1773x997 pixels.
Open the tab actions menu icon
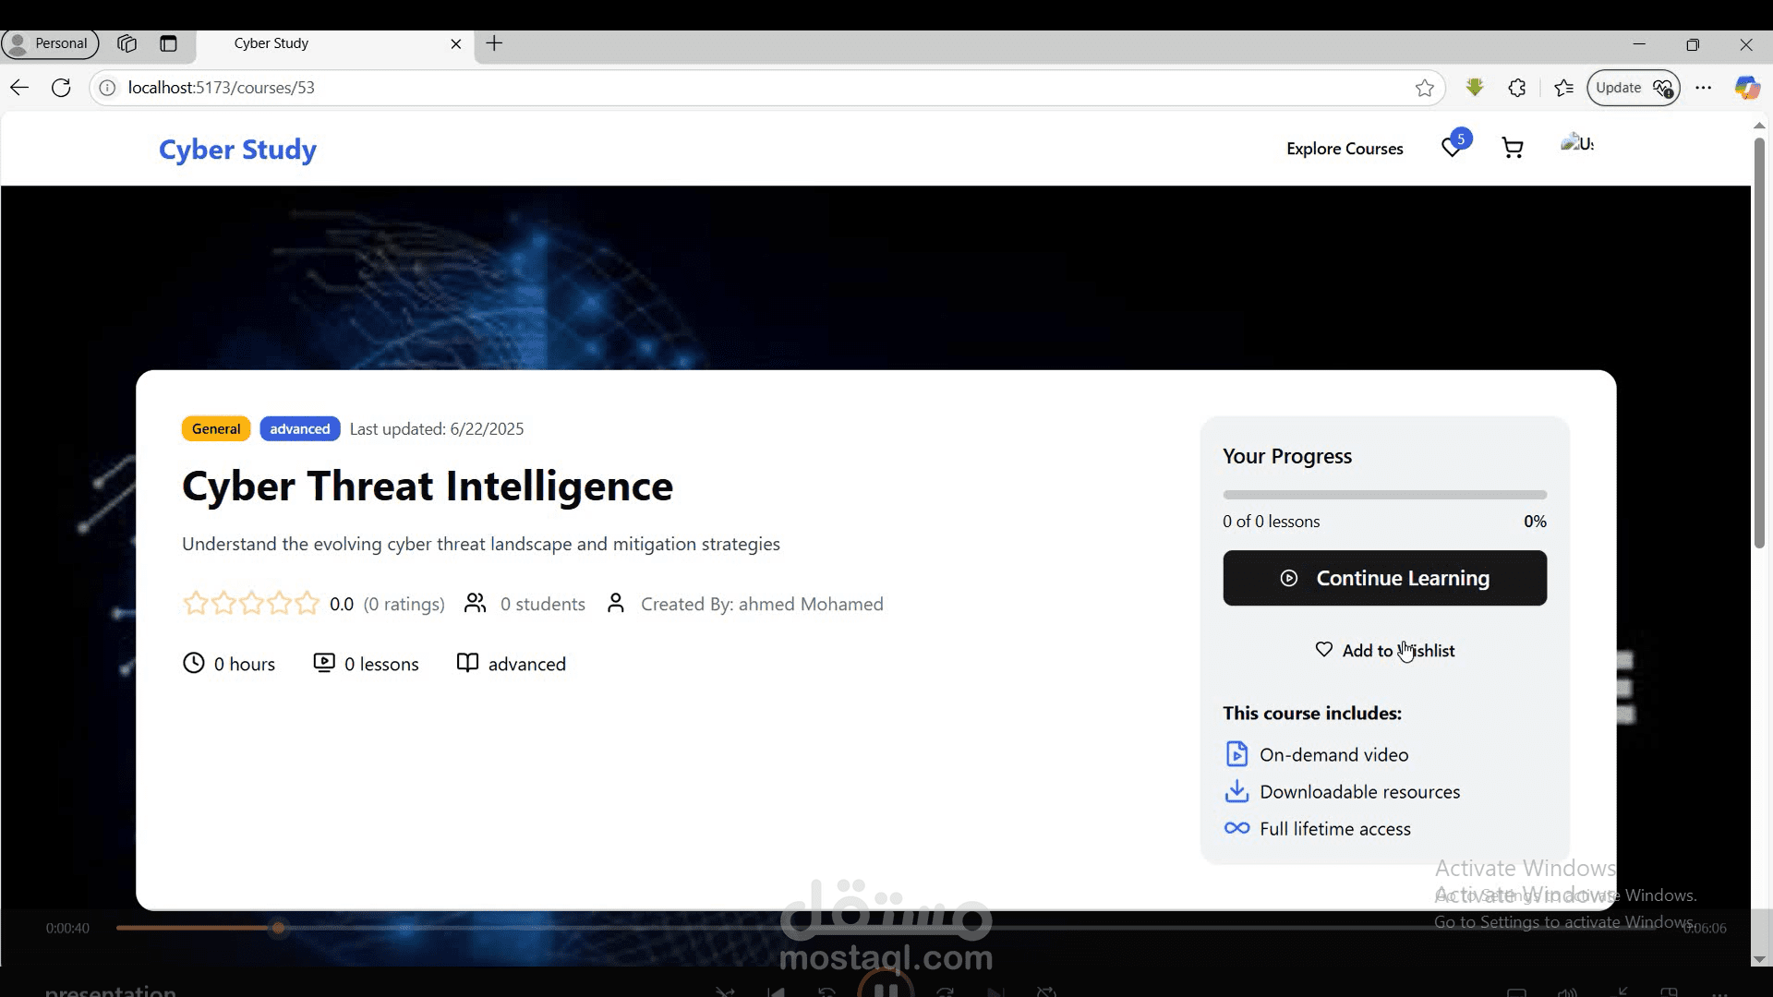coord(168,43)
